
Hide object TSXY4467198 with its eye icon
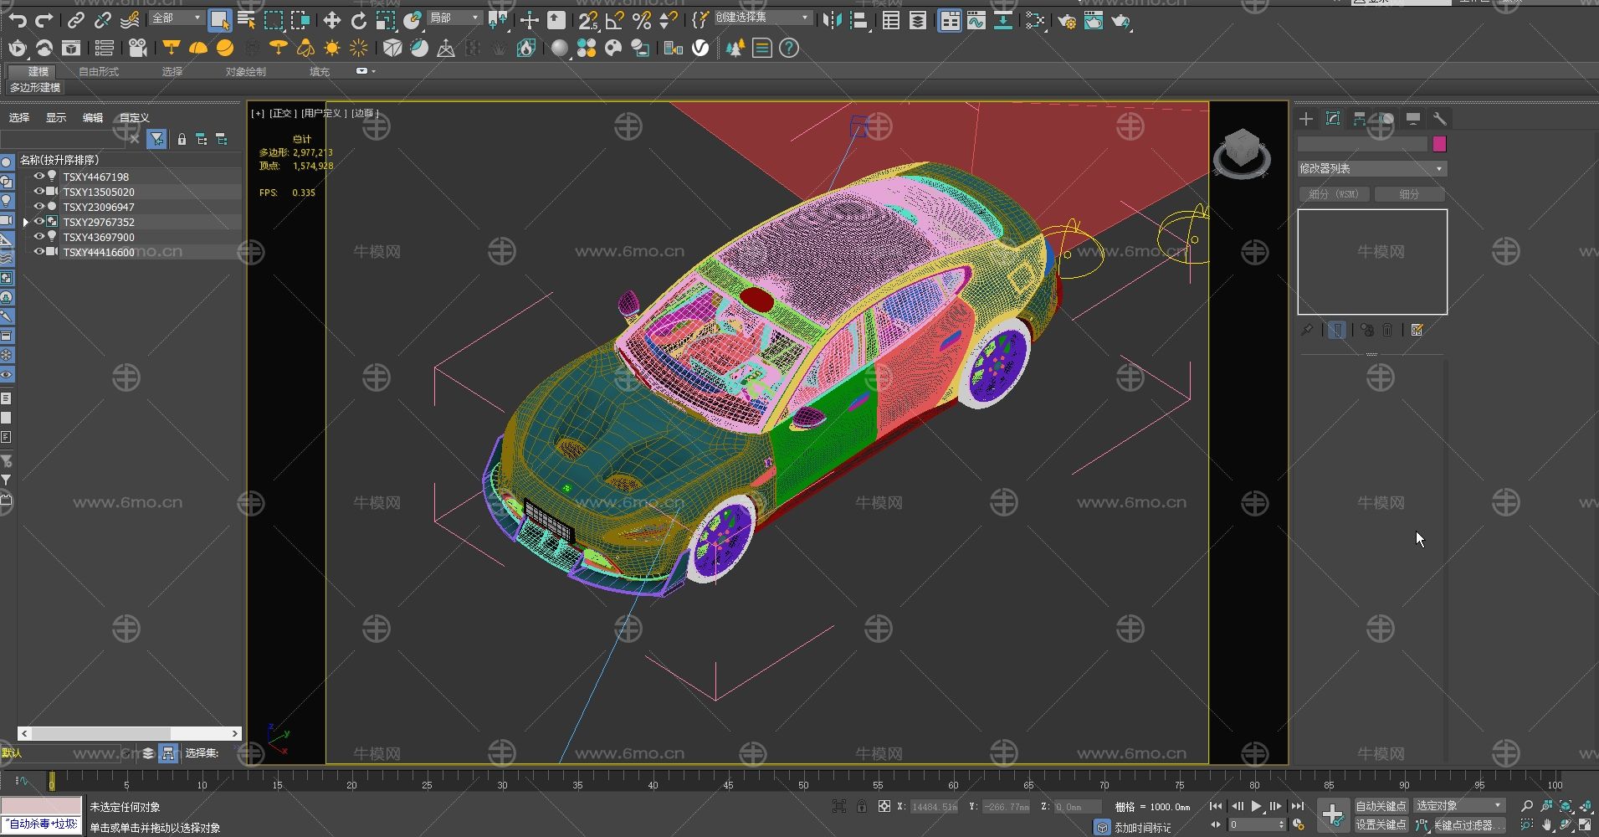tap(38, 177)
